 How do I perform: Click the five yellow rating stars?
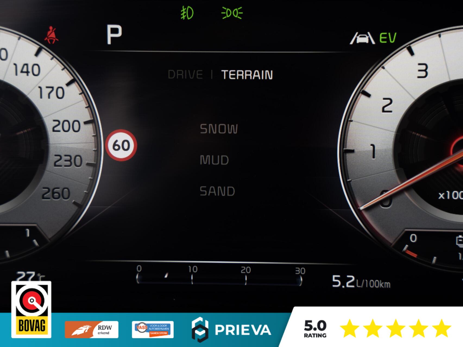tap(395, 328)
